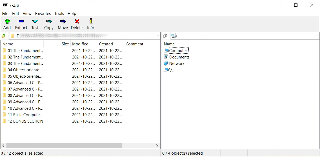This screenshot has height=157, width=320.
Task: Open the Favorites menu
Action: pos(43,14)
